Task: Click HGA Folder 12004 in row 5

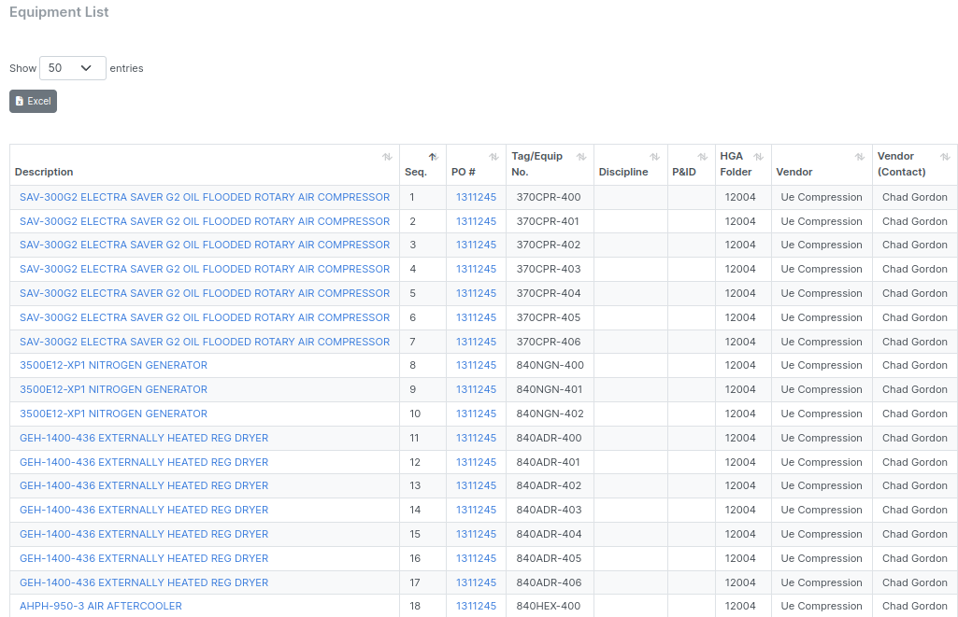Action: point(740,293)
